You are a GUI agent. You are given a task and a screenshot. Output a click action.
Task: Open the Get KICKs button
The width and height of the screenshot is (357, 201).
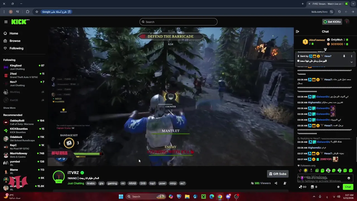(x=332, y=22)
